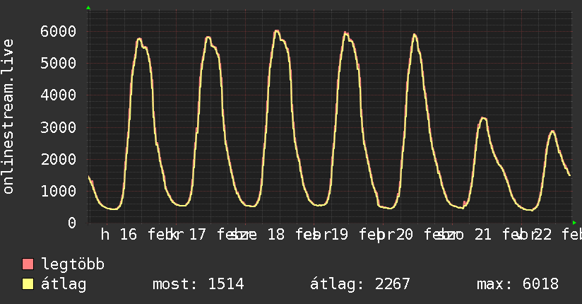The height and width of the screenshot is (304, 582).
Task: Click the pink legtöbb legend swatch
Action: pyautogui.click(x=28, y=264)
